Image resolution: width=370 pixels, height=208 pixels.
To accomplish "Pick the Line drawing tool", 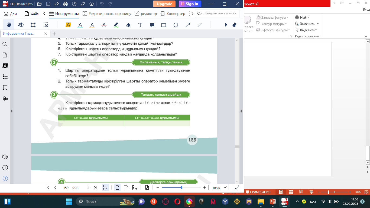I will pyautogui.click(x=200, y=25).
